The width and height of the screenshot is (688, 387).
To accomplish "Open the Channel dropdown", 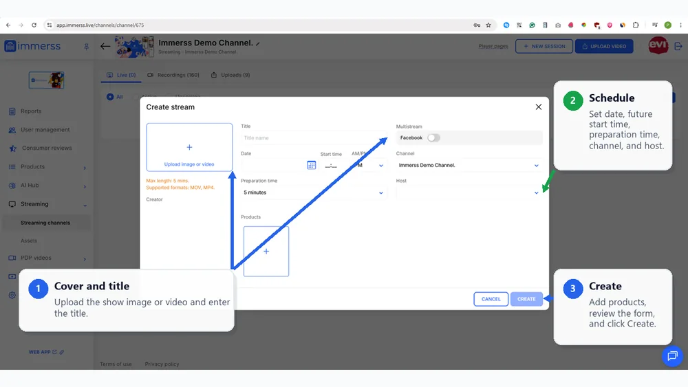I will [x=469, y=165].
